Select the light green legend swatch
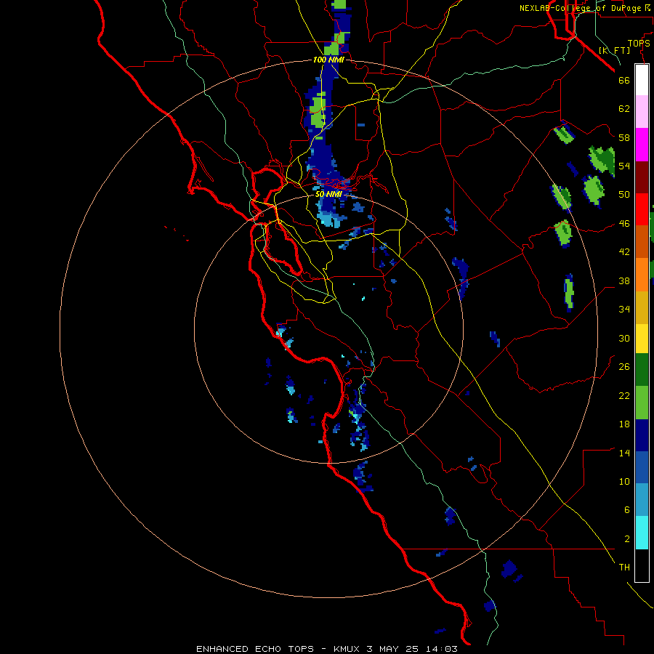Screen dimensions: 654x654 click(642, 403)
